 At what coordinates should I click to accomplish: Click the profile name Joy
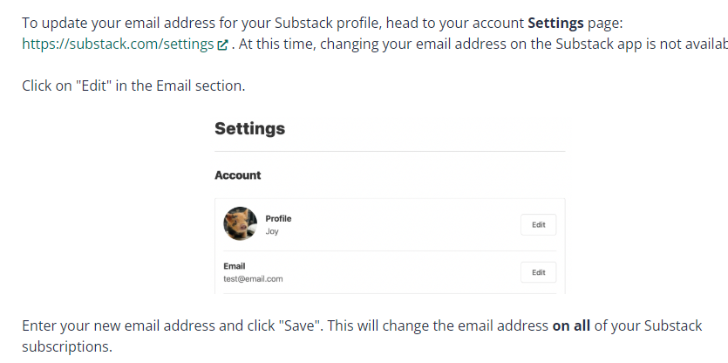click(272, 232)
